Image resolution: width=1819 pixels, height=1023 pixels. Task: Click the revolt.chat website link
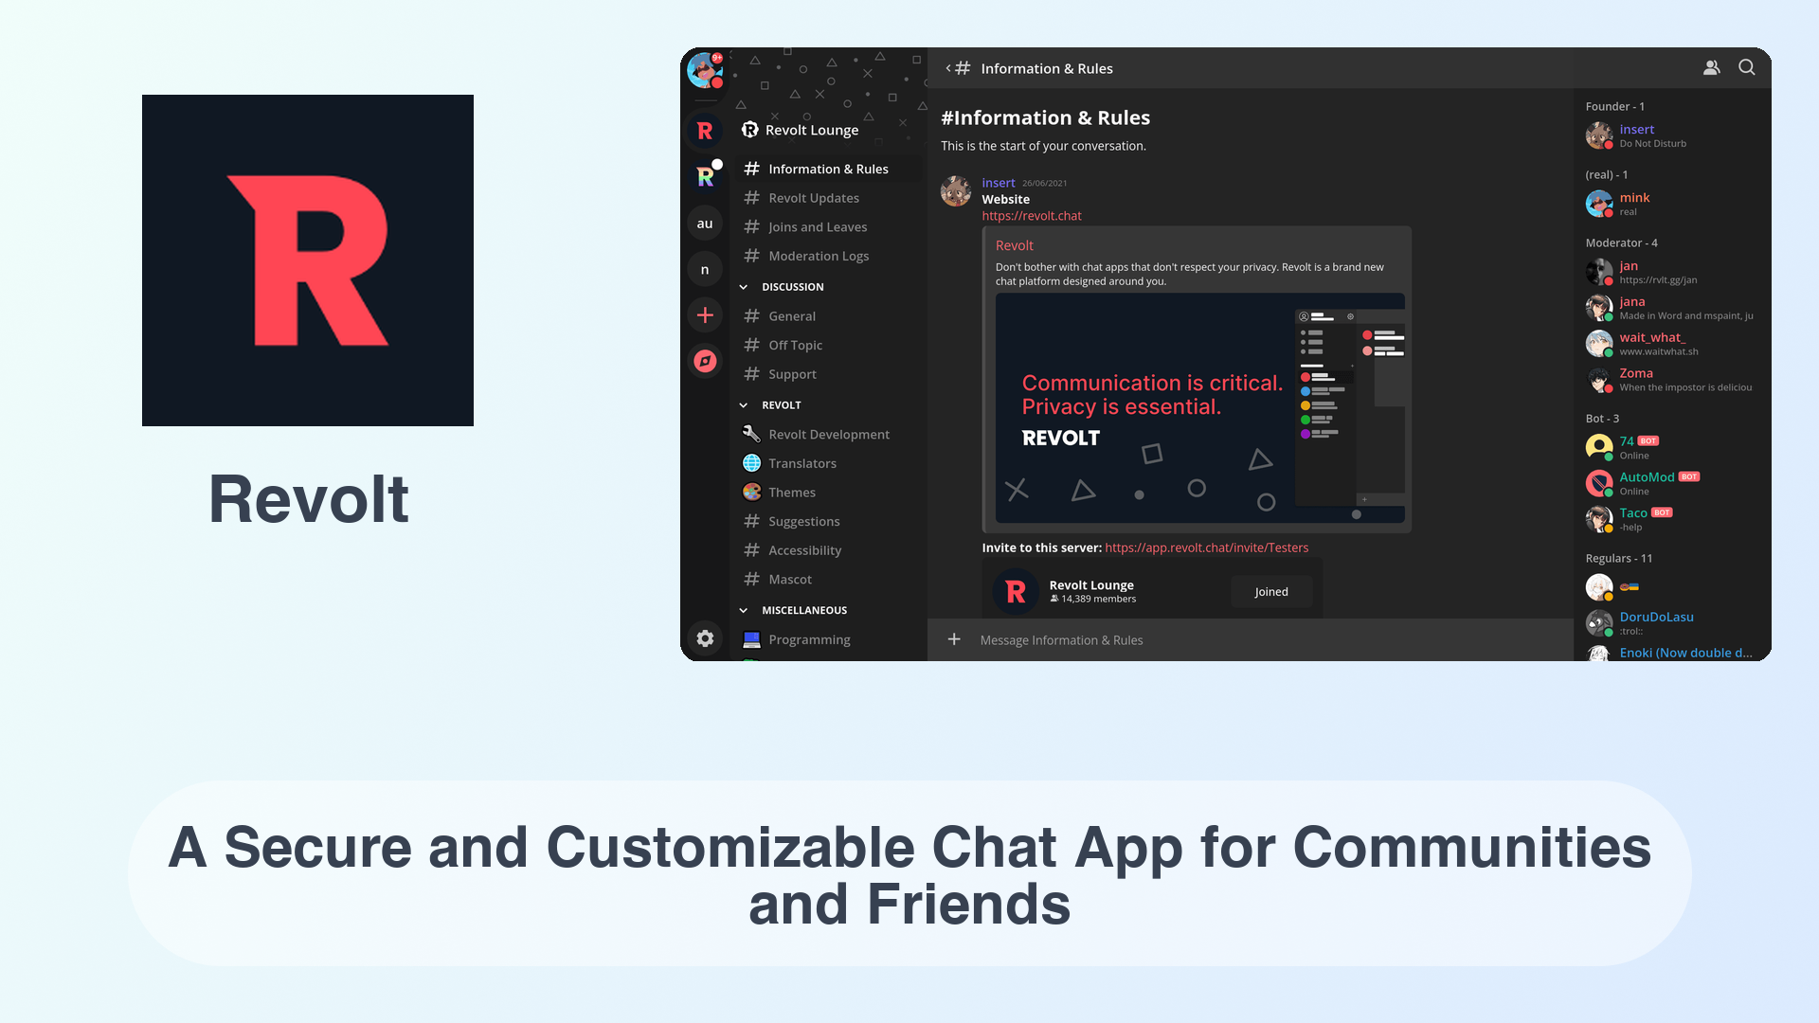[x=1032, y=215]
